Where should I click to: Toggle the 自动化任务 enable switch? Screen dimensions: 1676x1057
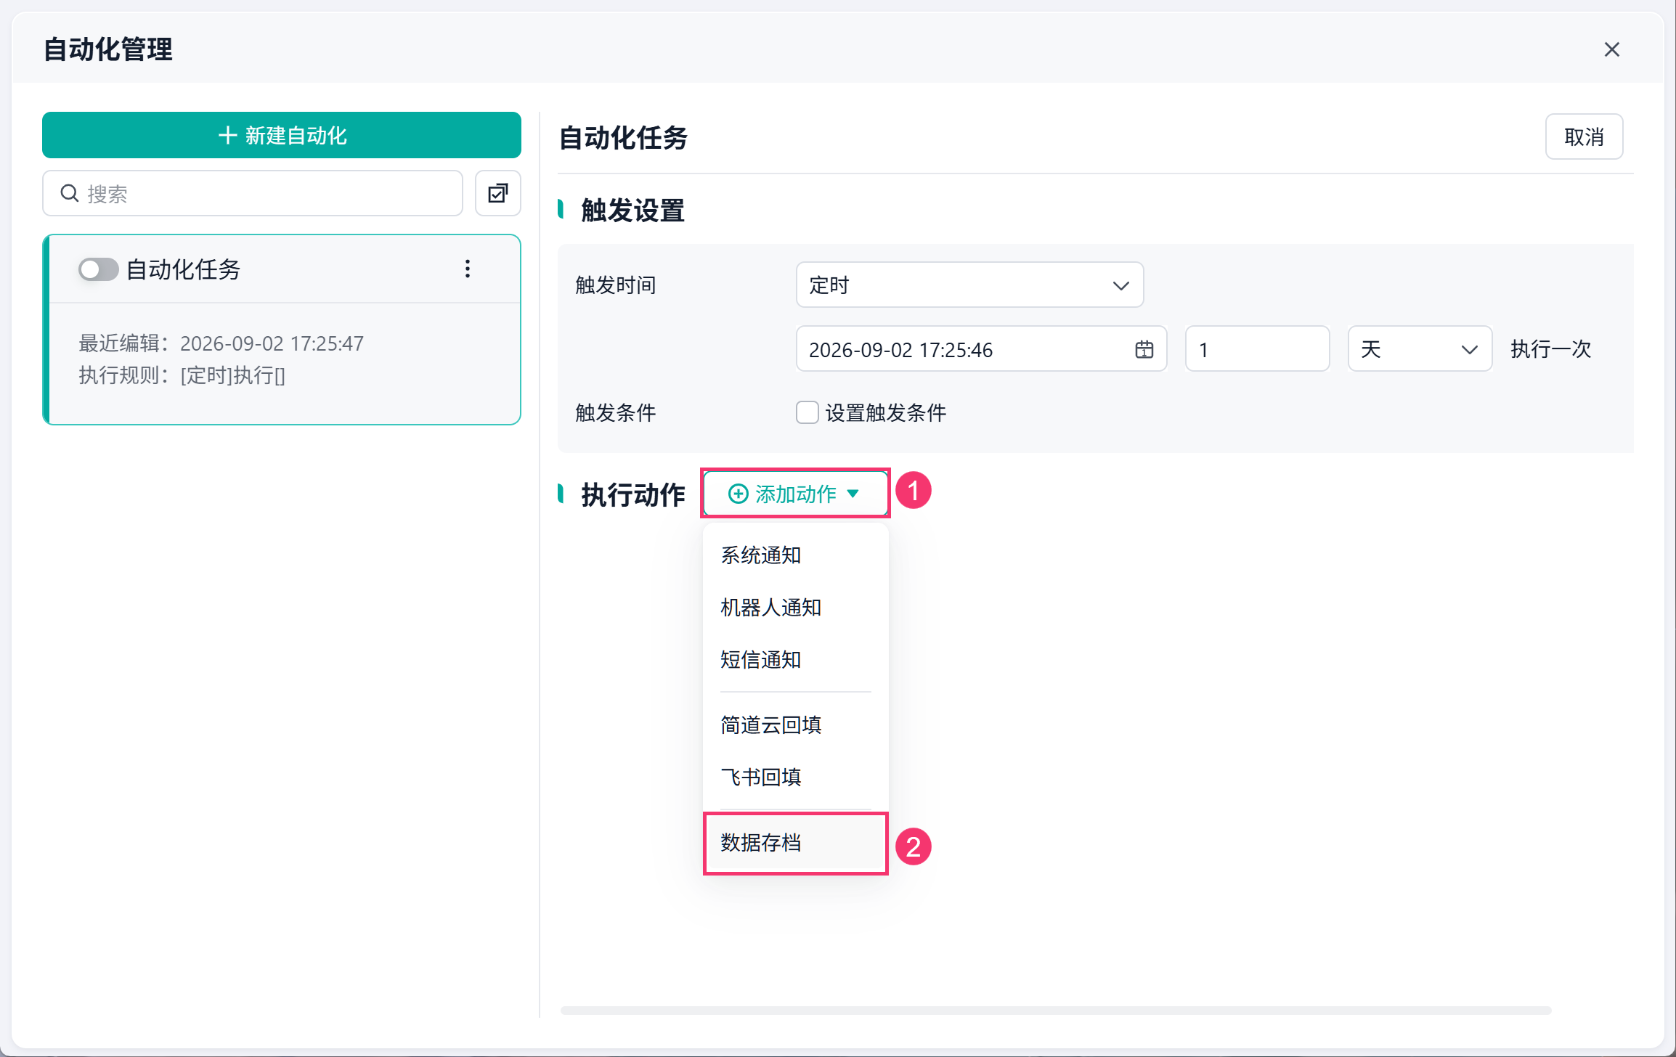pyautogui.click(x=98, y=269)
